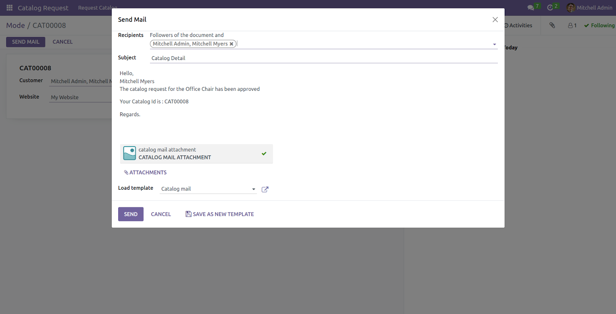This screenshot has height=314, width=616.
Task: Click Cancel on the background form
Action: [x=63, y=42]
